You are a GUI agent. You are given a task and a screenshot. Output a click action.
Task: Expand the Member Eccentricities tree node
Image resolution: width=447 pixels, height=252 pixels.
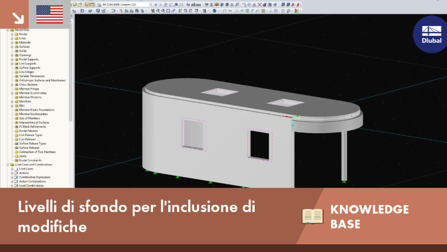click(x=12, y=93)
